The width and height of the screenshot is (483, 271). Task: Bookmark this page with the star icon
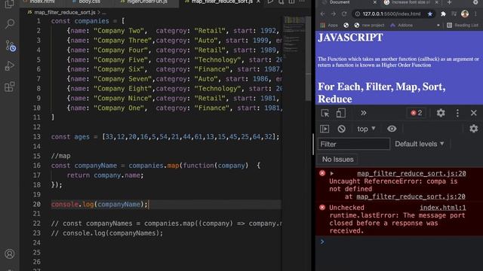click(429, 14)
